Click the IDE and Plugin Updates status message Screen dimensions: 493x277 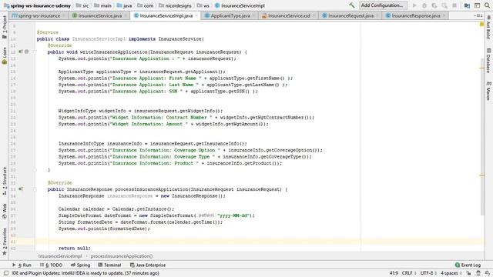(x=86, y=273)
